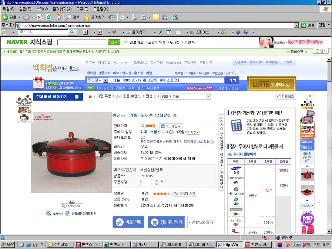Click the NAVER 지식쇼핑 search input field
Image resolution: width=332 pixels, height=249 pixels.
point(82,42)
